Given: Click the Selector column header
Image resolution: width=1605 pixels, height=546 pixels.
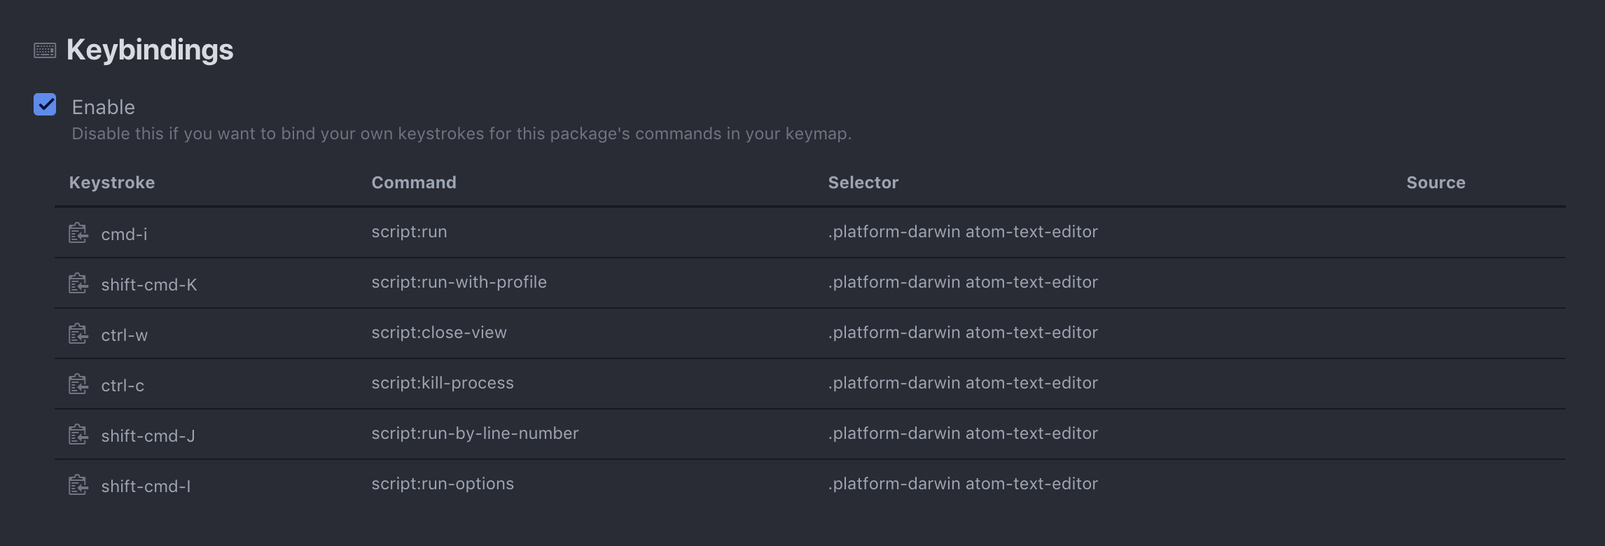Looking at the screenshot, I should [863, 183].
